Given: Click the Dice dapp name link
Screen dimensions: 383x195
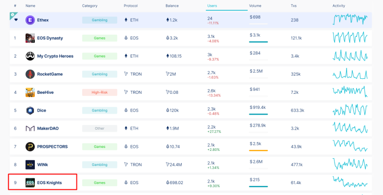Looking at the screenshot, I should click(42, 110).
